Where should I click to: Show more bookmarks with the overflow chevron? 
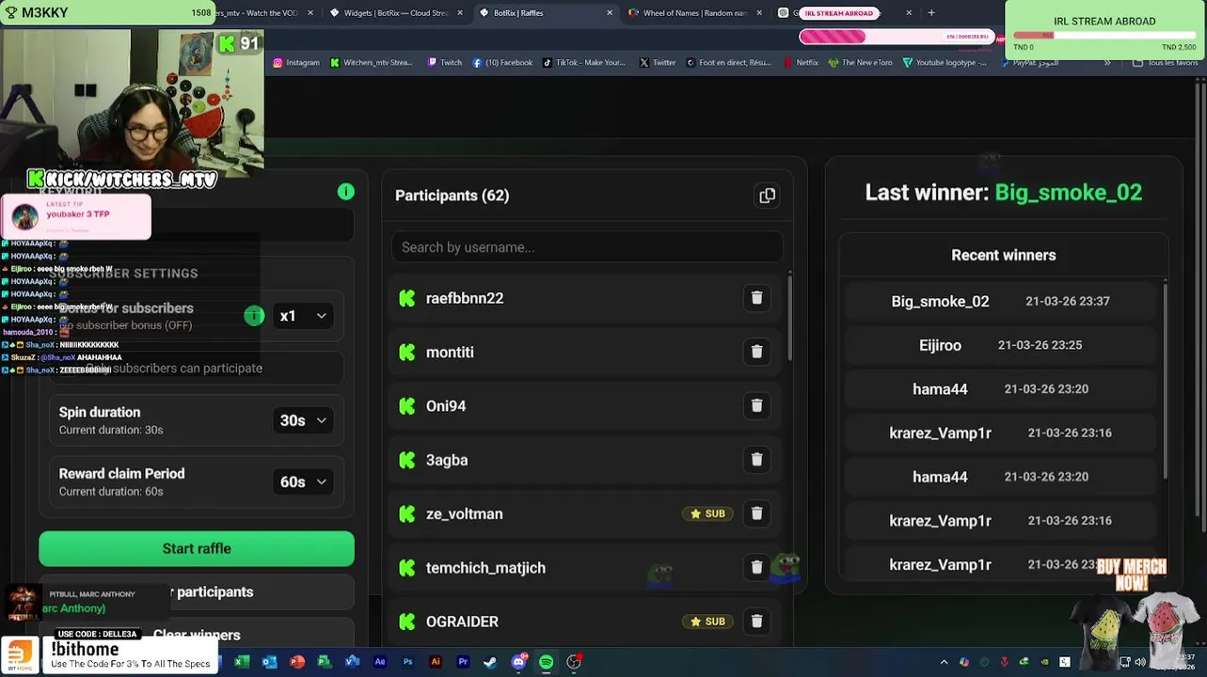pyautogui.click(x=1107, y=63)
